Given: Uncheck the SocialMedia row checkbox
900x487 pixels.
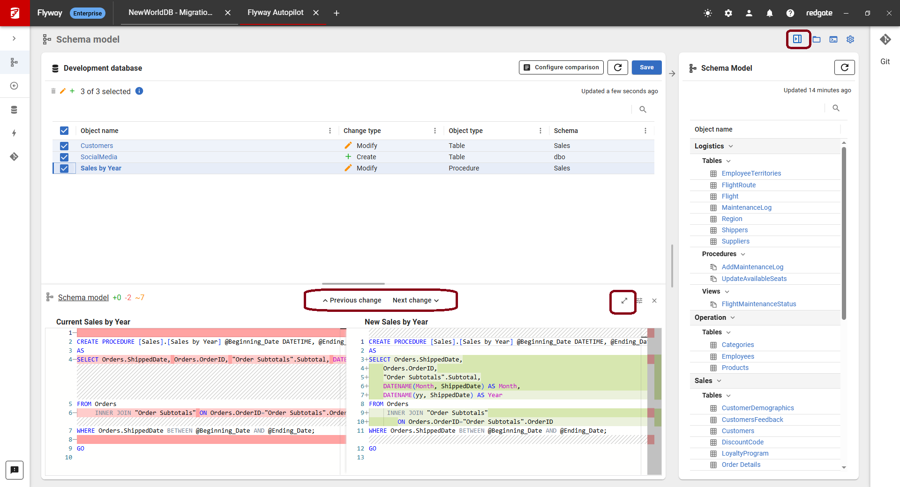Looking at the screenshot, I should (64, 157).
